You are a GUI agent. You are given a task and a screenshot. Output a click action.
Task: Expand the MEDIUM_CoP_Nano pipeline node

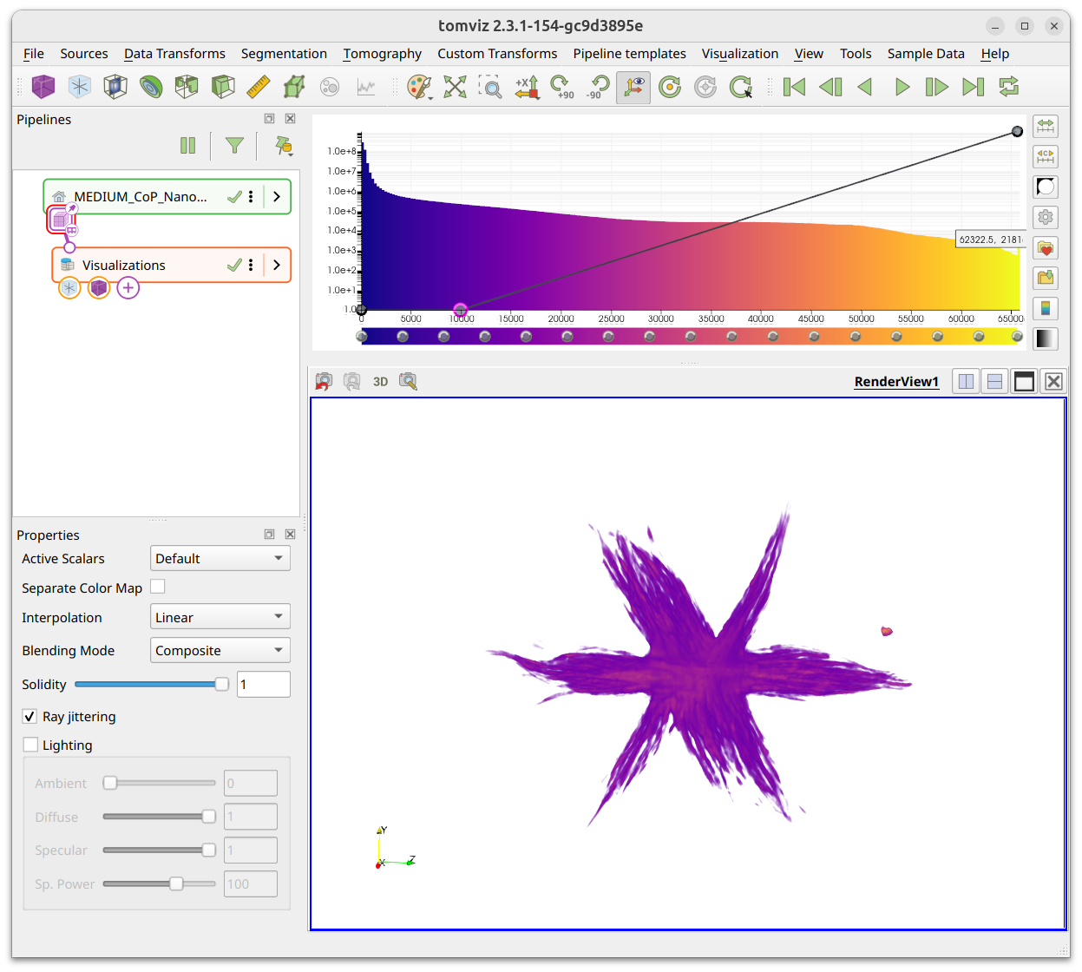pyautogui.click(x=277, y=197)
